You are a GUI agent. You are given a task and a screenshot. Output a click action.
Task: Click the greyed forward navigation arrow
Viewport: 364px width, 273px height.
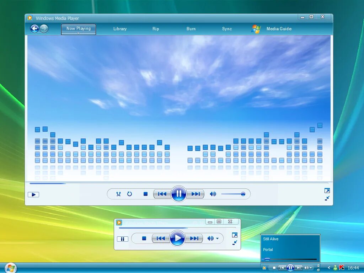(x=44, y=29)
